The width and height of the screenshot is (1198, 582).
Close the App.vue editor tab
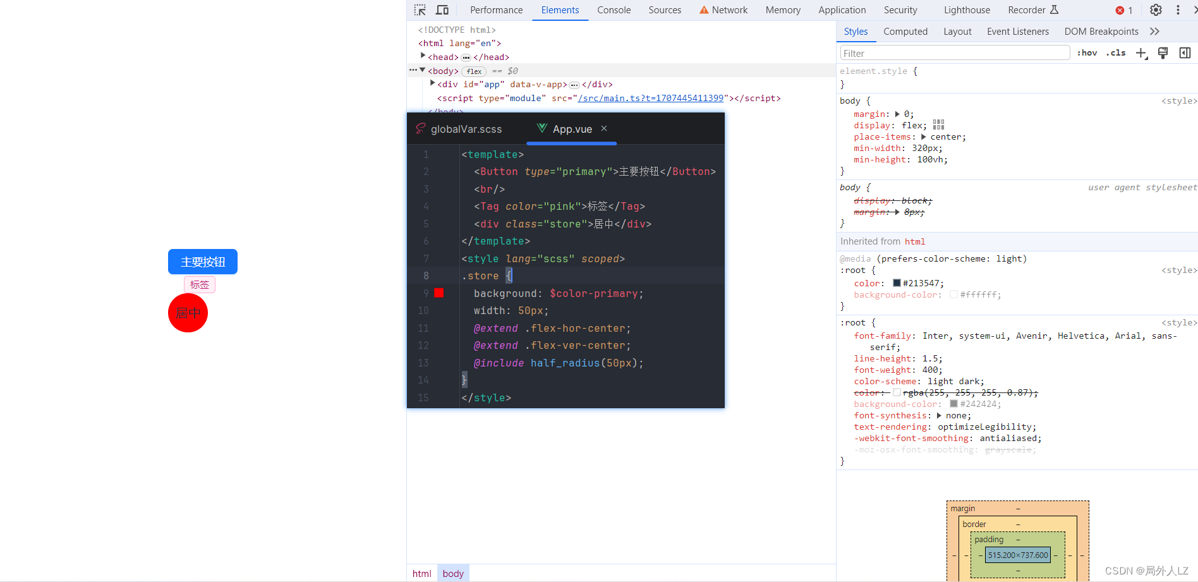pyautogui.click(x=604, y=128)
